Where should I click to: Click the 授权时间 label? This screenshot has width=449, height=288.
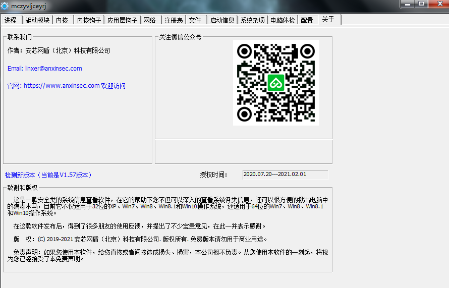pyautogui.click(x=213, y=175)
